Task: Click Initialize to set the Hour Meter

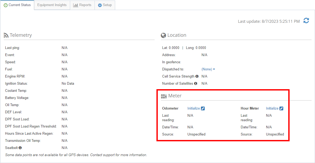Action: coord(272,108)
